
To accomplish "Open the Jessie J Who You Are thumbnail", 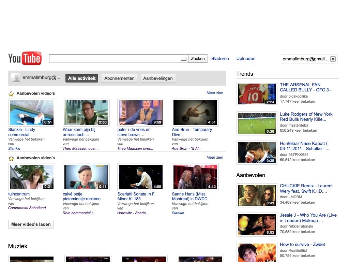I will 257,224.
